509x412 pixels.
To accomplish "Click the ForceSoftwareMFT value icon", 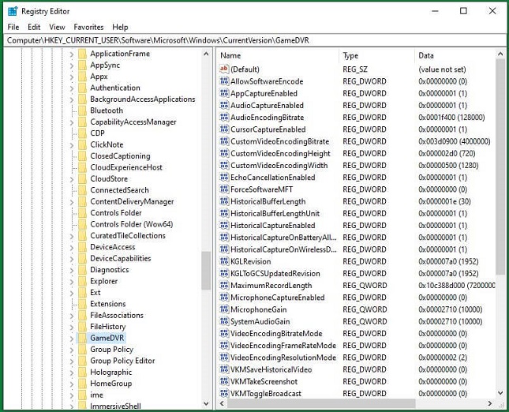I will point(224,189).
